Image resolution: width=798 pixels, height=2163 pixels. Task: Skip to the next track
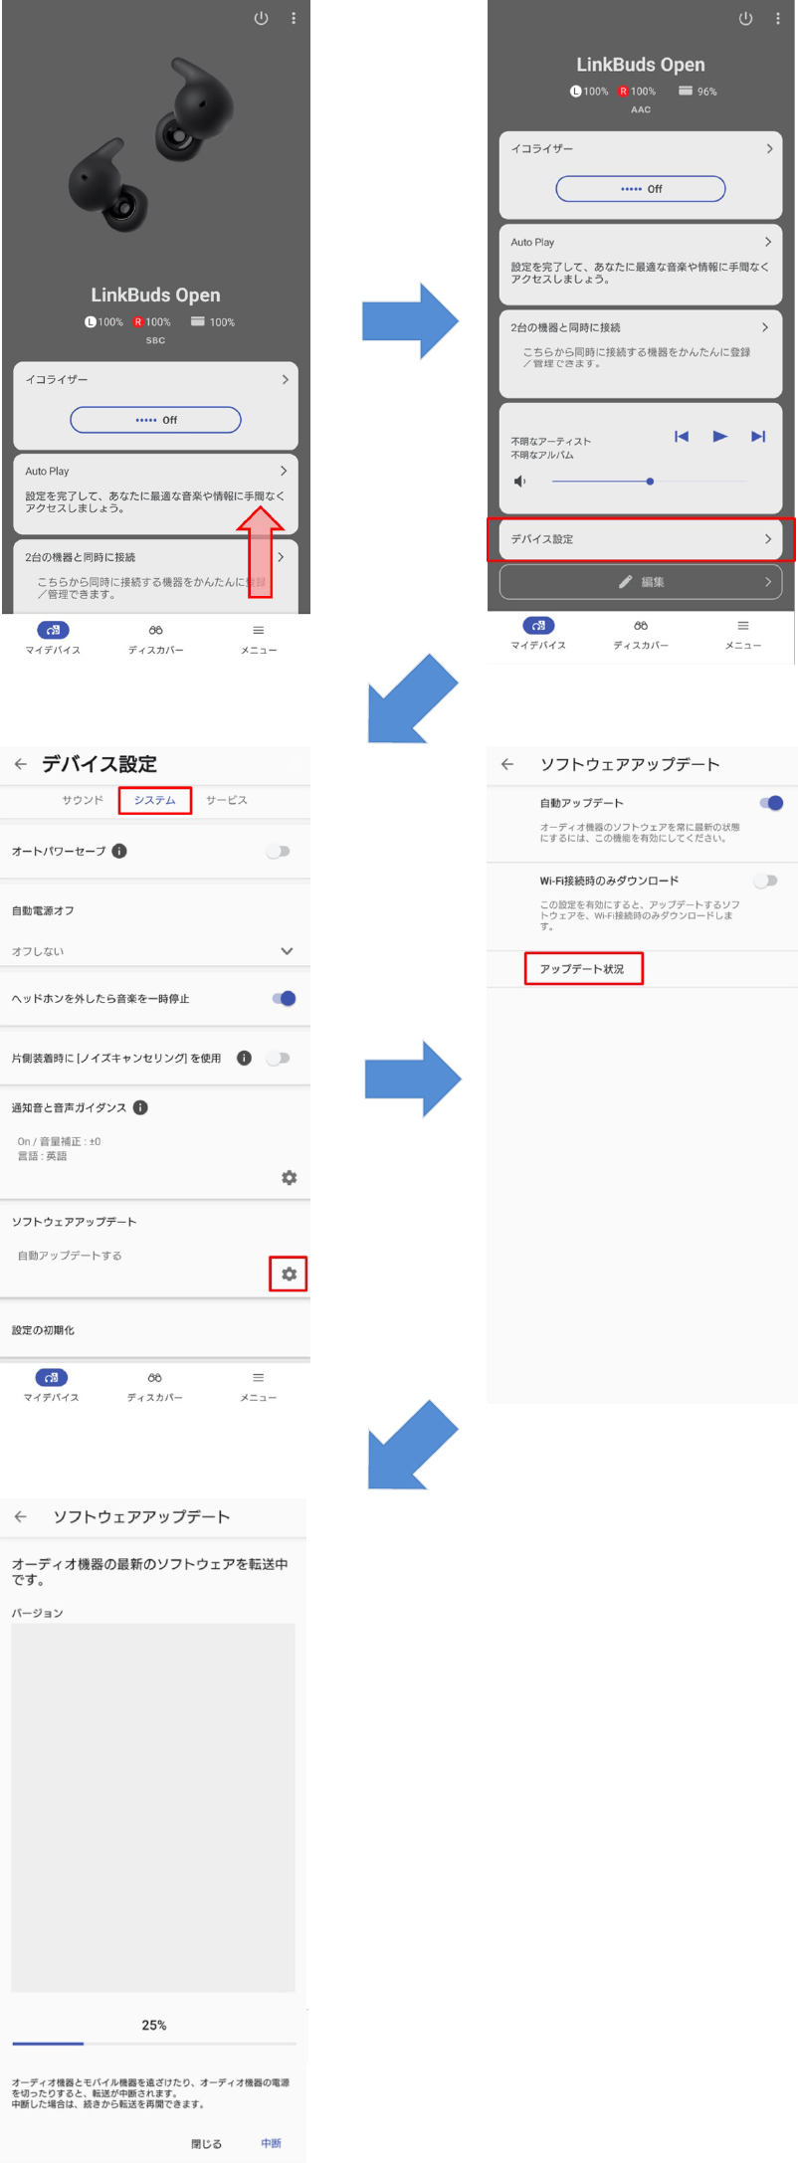pyautogui.click(x=758, y=436)
